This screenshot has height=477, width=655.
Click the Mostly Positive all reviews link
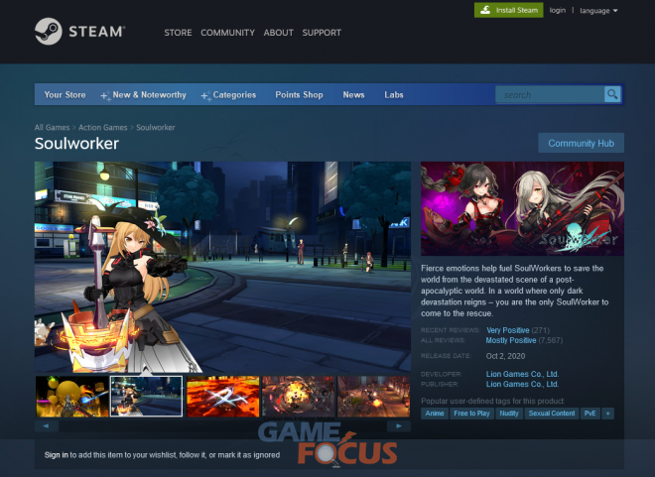coord(511,340)
